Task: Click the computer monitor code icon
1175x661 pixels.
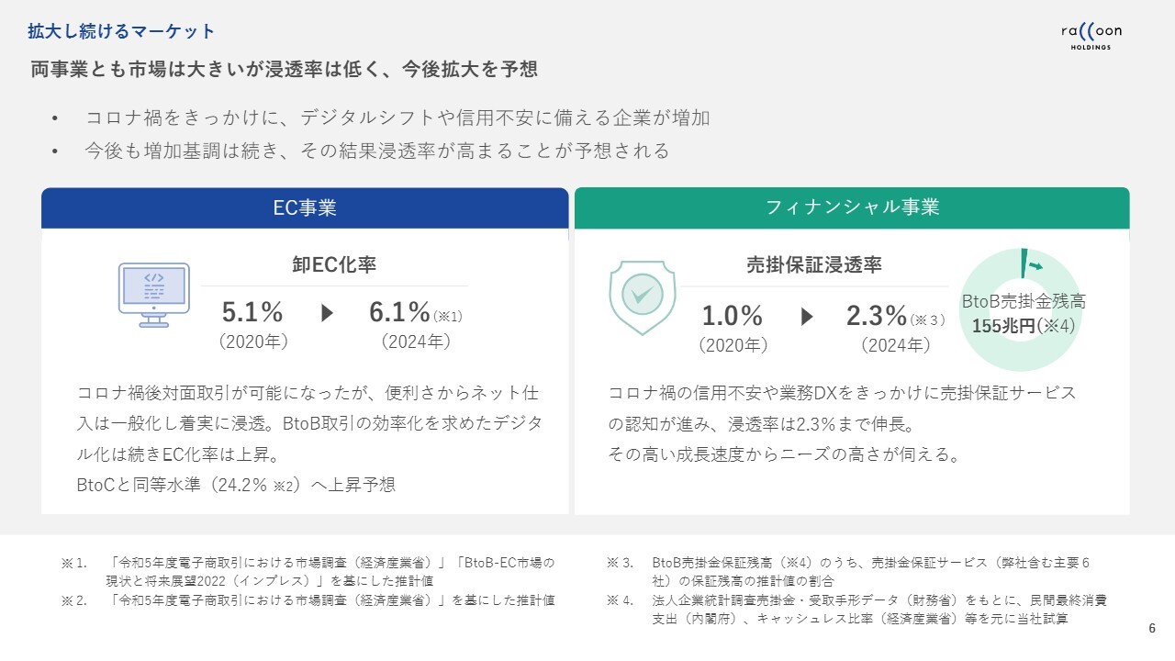Action: tap(153, 295)
